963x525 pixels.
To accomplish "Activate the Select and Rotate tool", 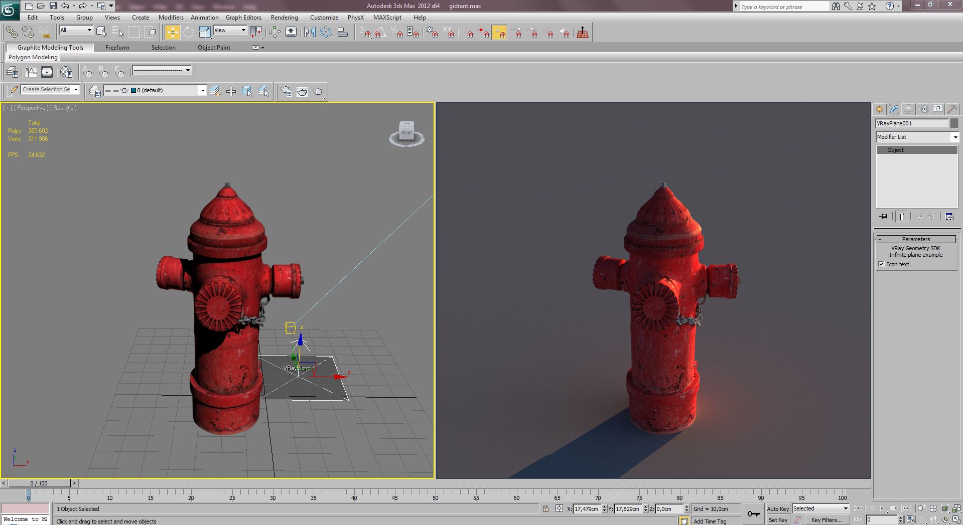I will (x=188, y=33).
